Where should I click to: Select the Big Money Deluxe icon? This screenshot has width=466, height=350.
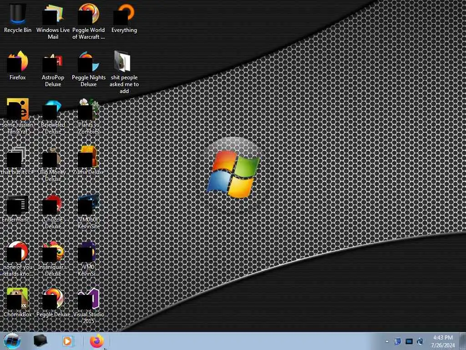tap(53, 164)
